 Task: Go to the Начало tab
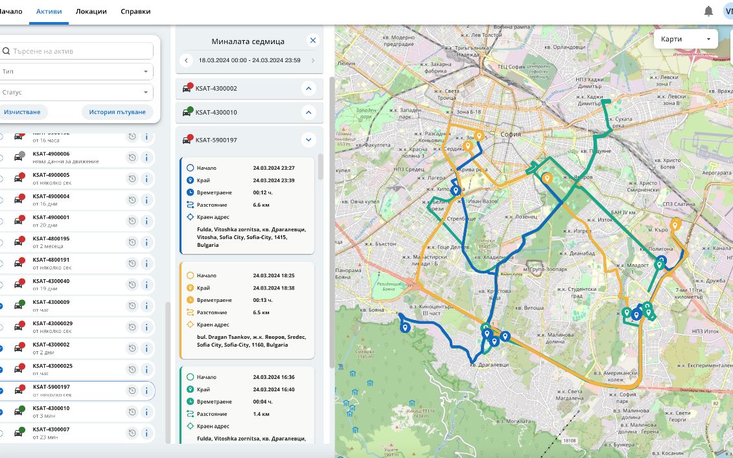(10, 11)
